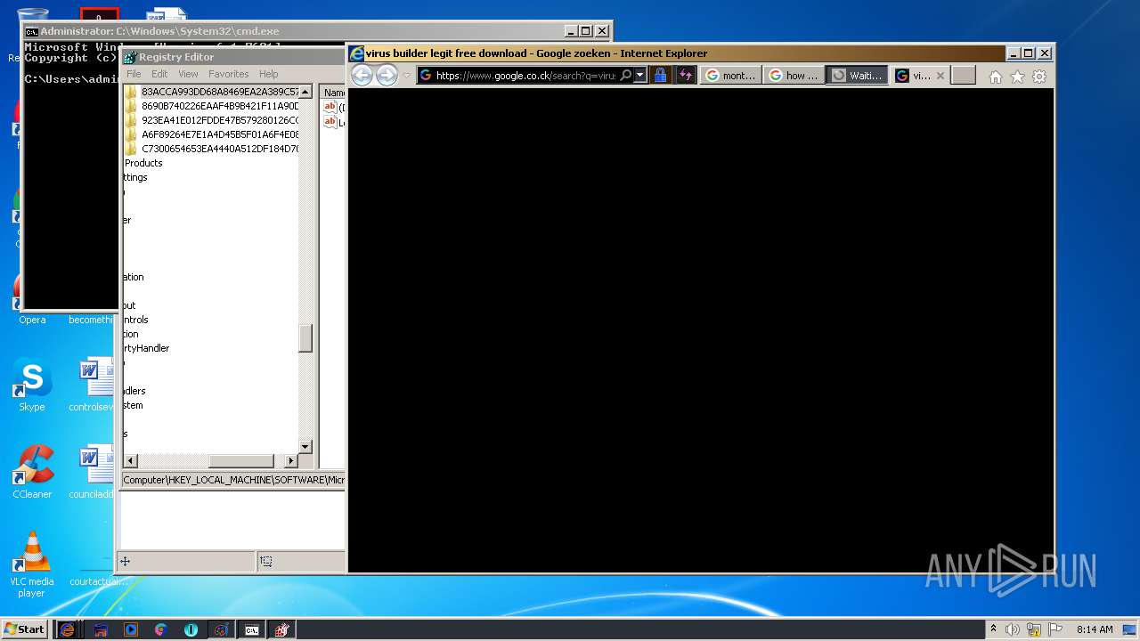Open IE Tools gear menu
The image size is (1140, 641).
tap(1039, 77)
